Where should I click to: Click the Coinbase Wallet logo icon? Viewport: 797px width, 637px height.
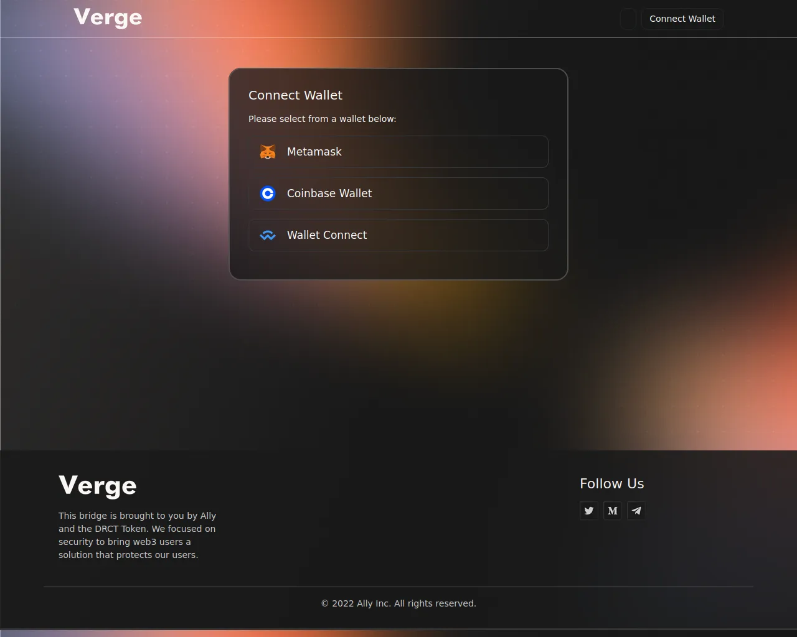[x=268, y=193]
